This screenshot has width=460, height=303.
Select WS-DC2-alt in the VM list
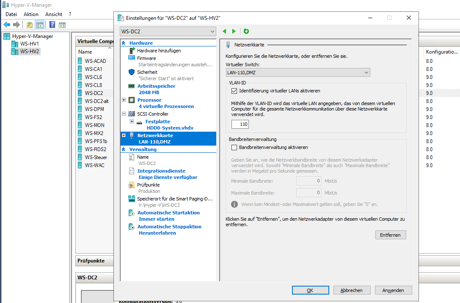(96, 101)
